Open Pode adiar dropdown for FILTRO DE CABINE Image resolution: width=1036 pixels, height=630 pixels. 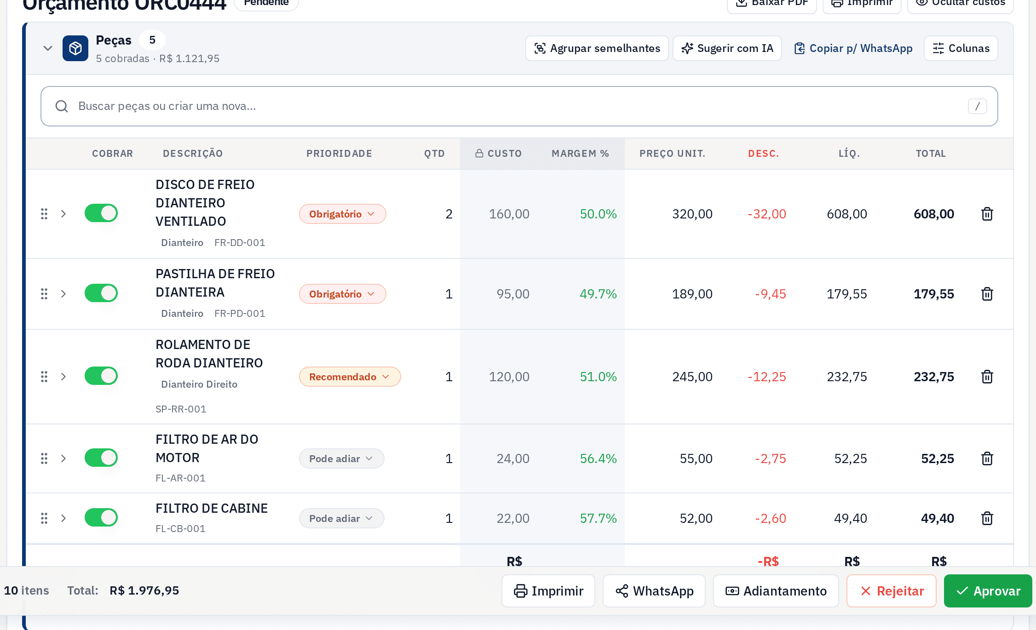(342, 518)
